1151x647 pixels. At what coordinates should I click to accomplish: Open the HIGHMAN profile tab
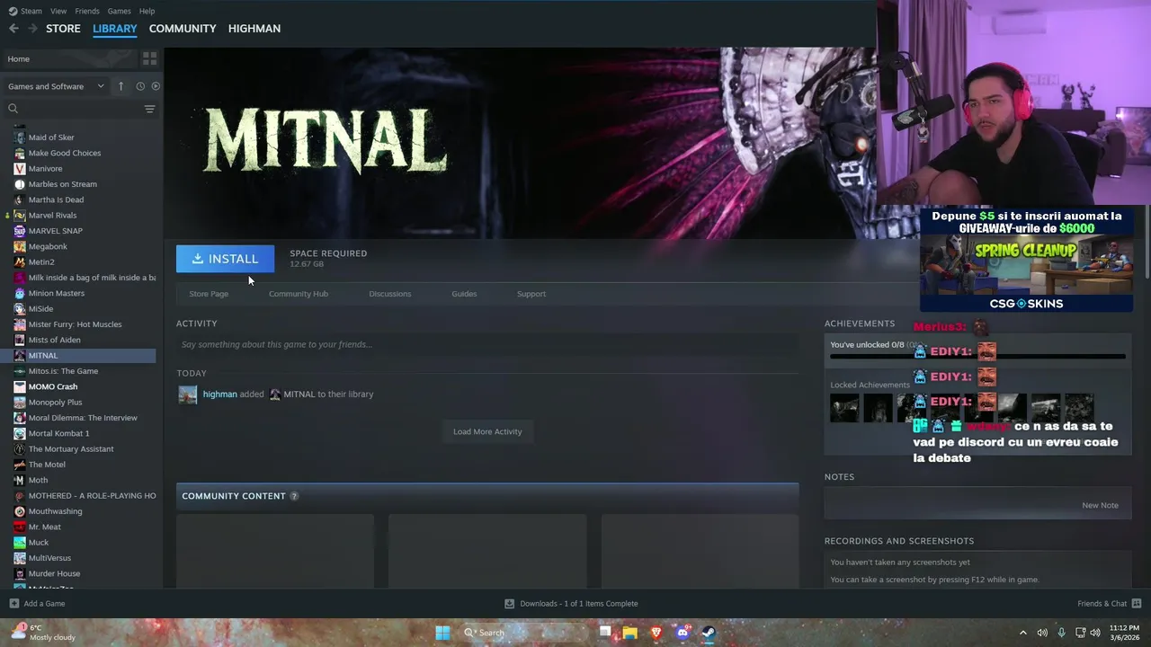pyautogui.click(x=254, y=29)
